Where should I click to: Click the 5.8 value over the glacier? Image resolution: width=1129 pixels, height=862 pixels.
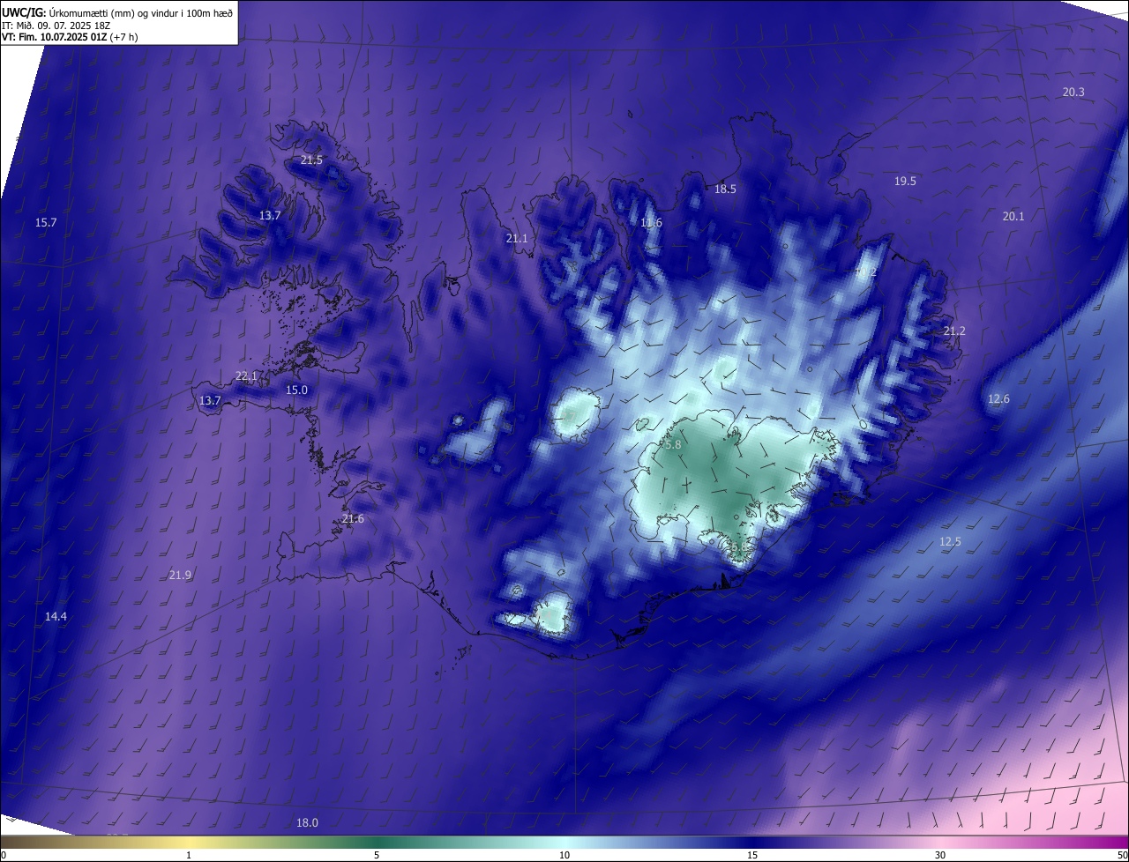672,445
